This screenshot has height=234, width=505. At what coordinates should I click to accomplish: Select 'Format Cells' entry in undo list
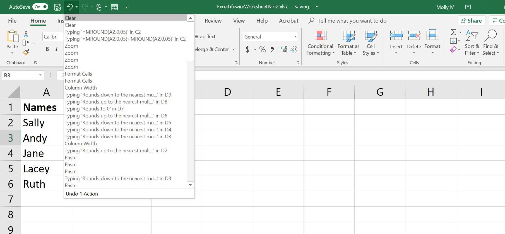click(x=78, y=74)
